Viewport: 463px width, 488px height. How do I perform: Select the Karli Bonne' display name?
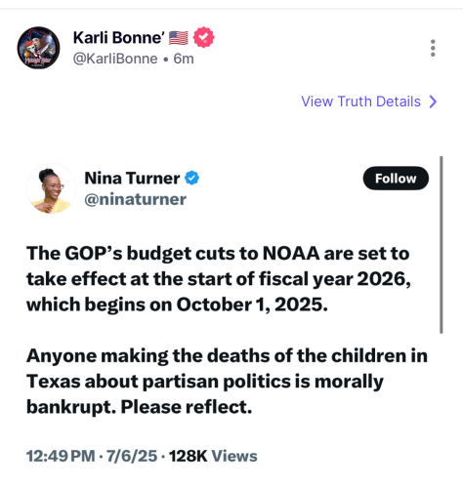[118, 38]
